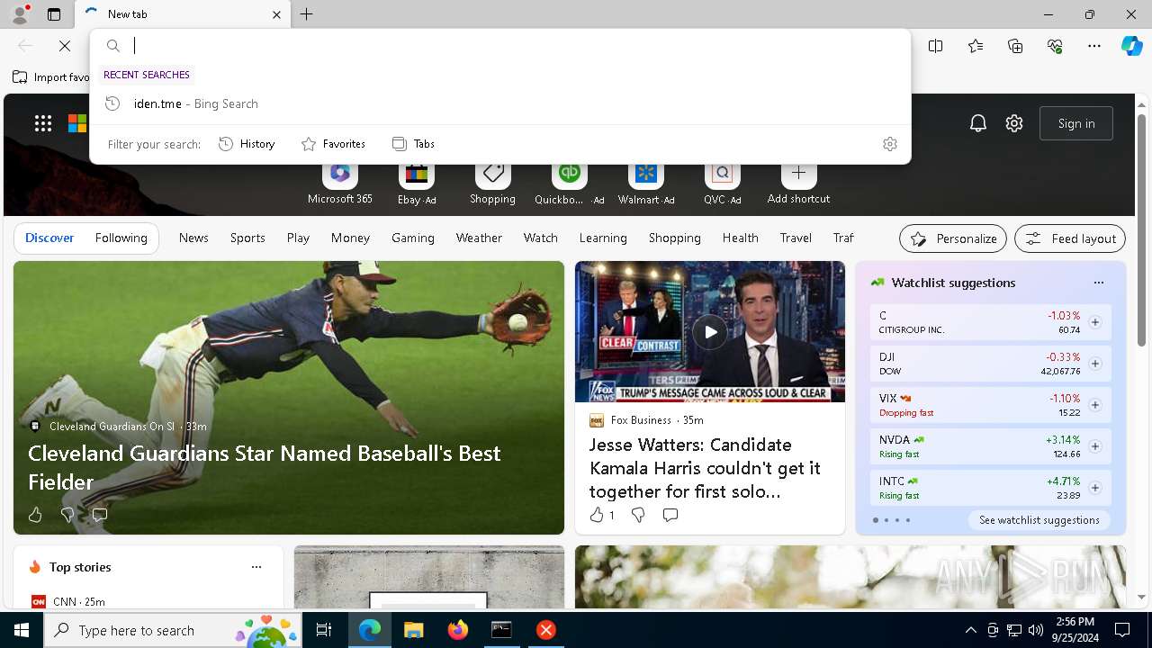The height and width of the screenshot is (648, 1152).
Task: Open the Money category
Action: click(x=350, y=238)
